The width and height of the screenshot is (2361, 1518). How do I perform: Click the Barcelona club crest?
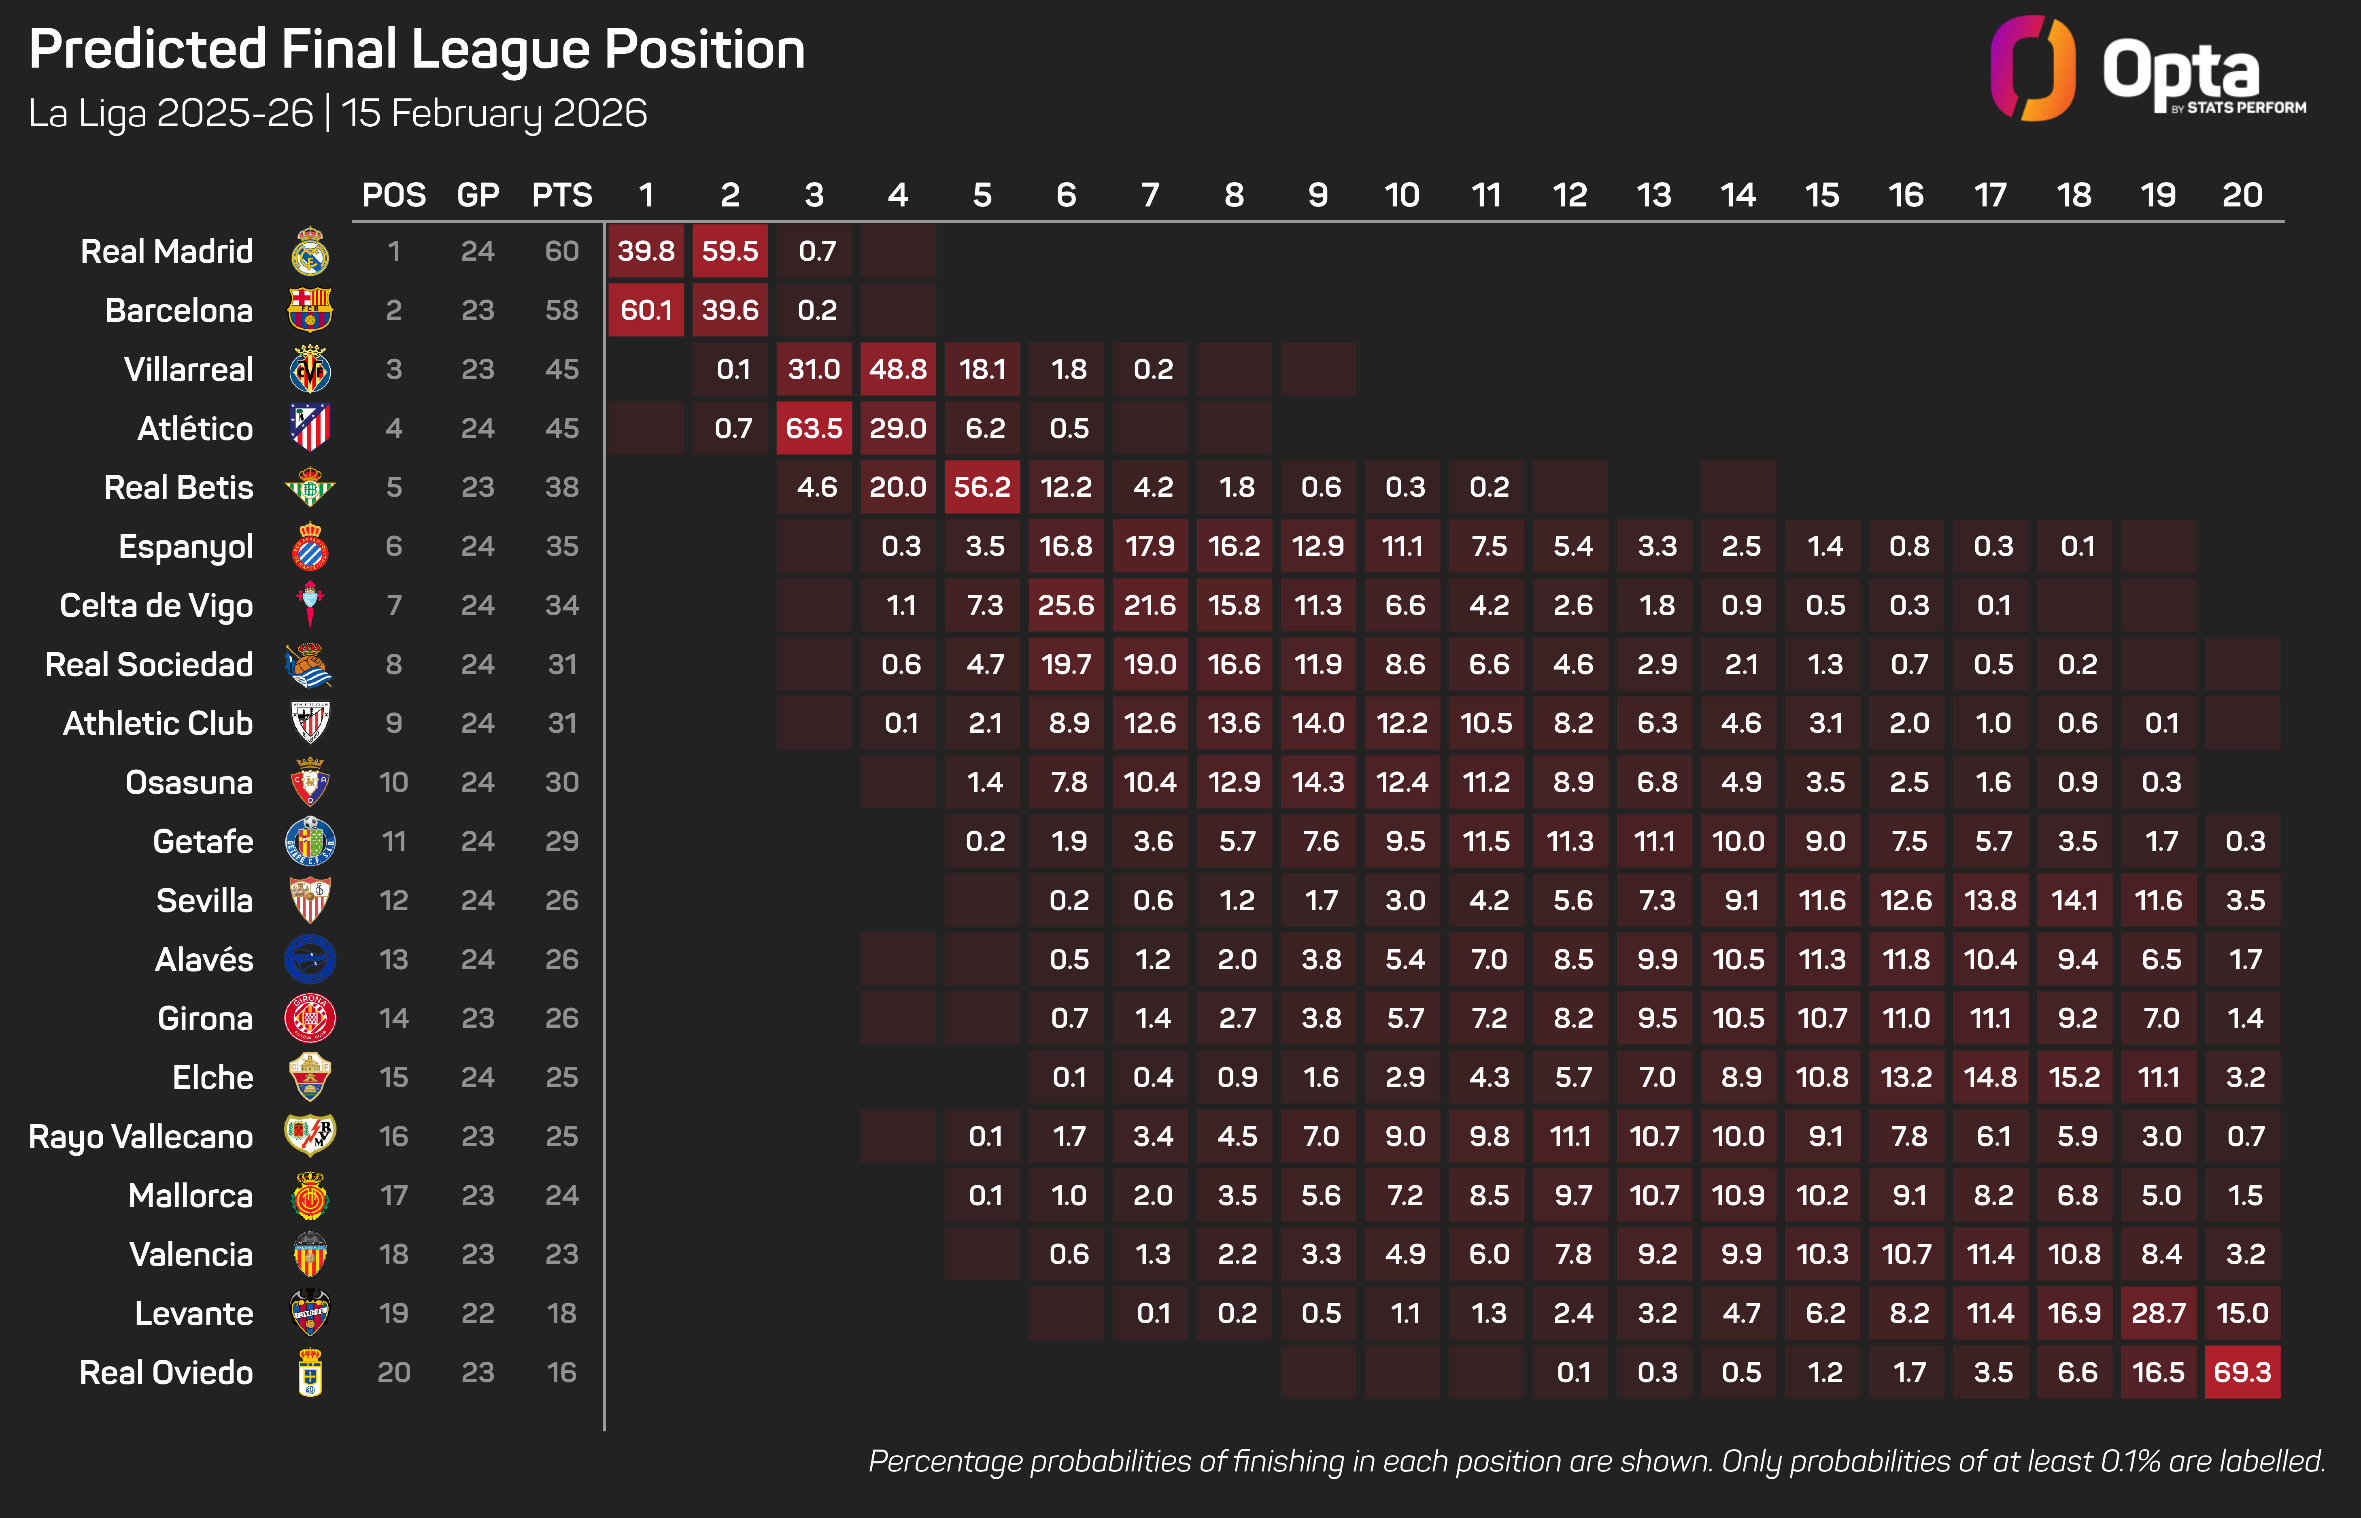coord(309,310)
